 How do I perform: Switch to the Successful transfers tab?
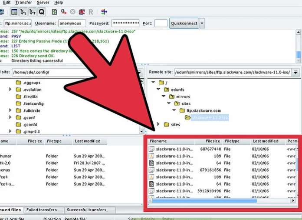pyautogui.click(x=85, y=210)
